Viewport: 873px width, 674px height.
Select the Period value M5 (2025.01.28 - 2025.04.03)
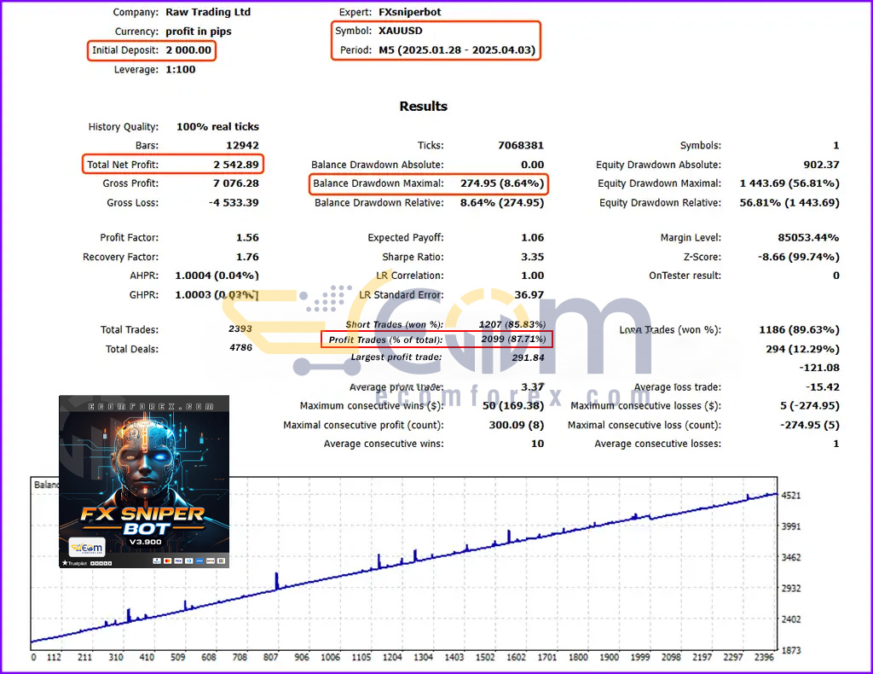click(457, 50)
